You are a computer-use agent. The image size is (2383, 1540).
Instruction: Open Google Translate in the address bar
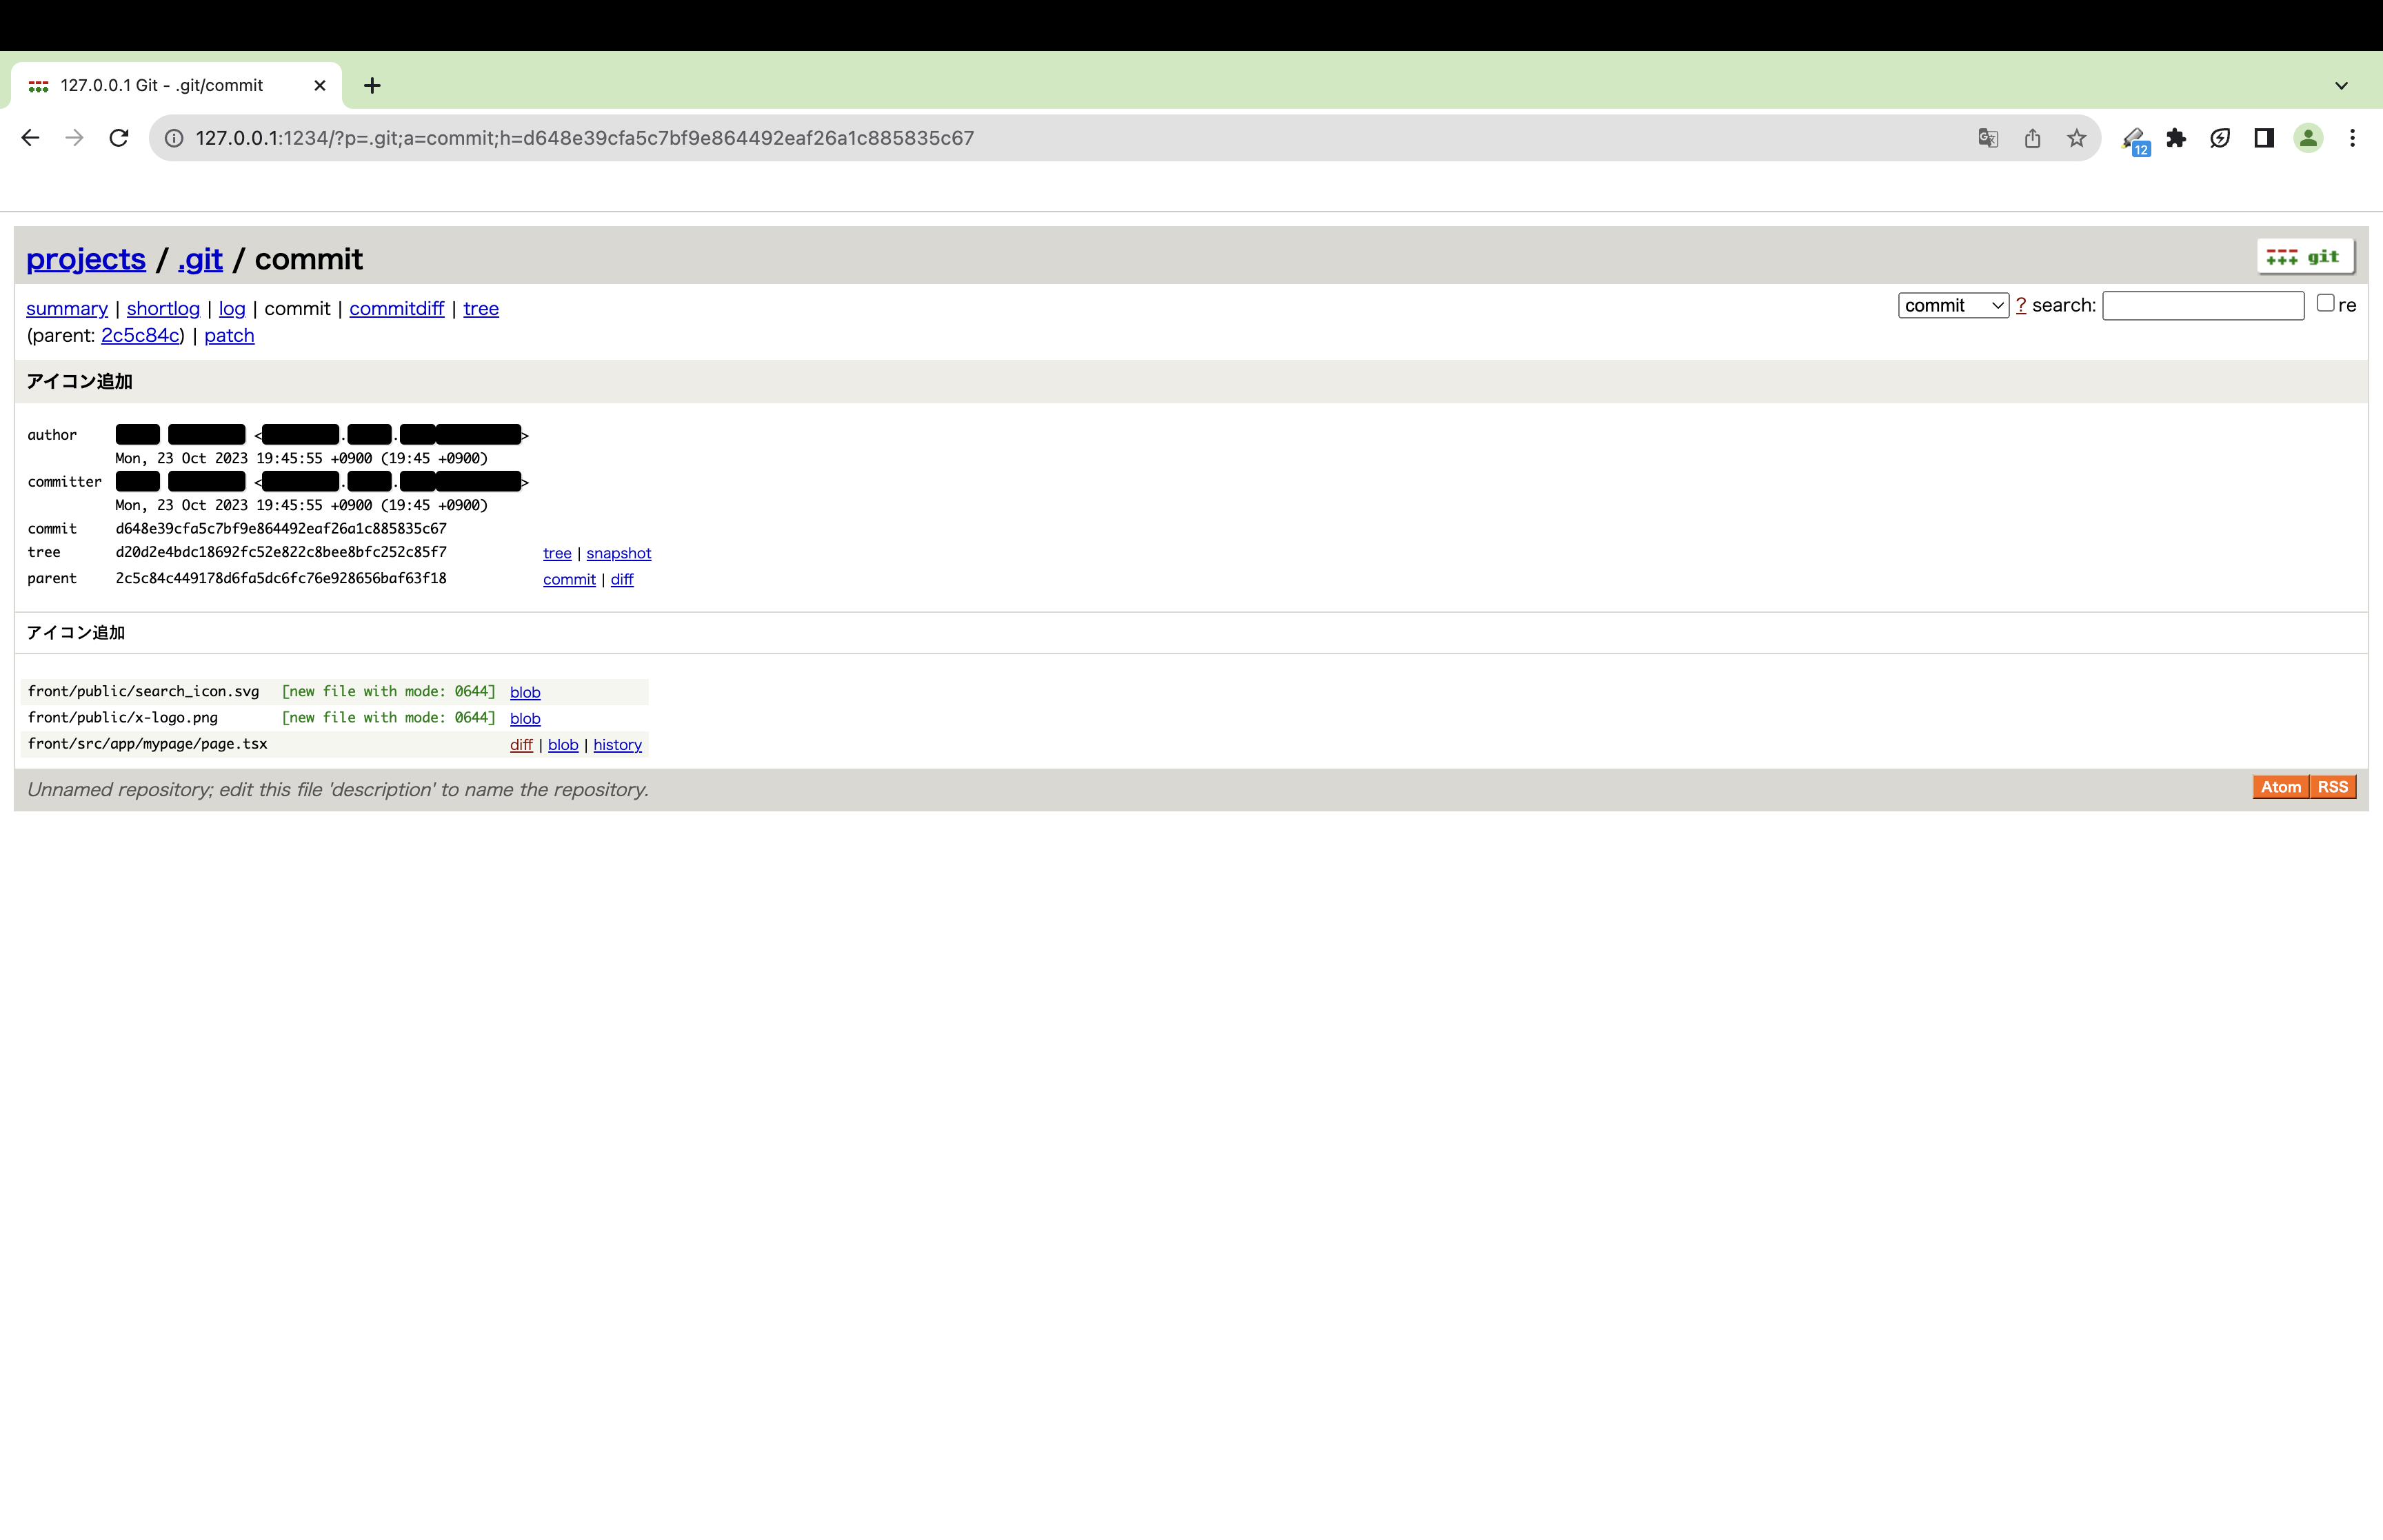(1988, 138)
